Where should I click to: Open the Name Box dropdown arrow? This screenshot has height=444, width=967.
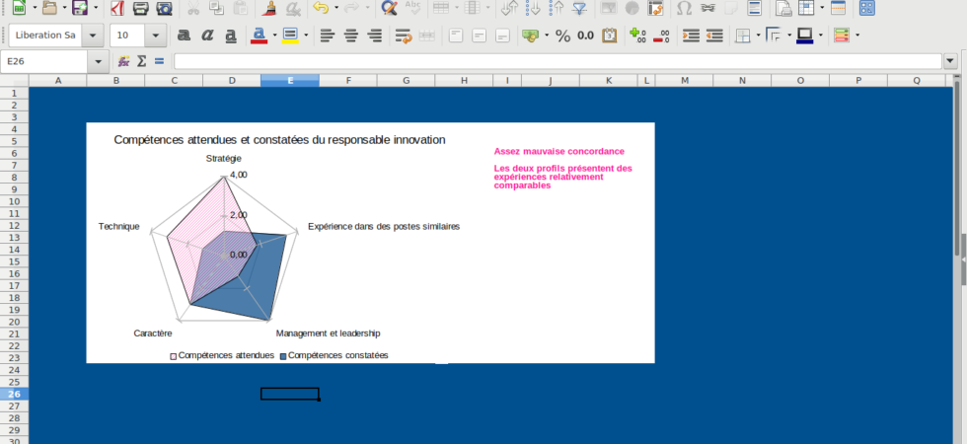point(100,61)
